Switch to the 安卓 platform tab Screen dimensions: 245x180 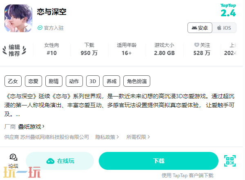pyautogui.click(x=200, y=28)
